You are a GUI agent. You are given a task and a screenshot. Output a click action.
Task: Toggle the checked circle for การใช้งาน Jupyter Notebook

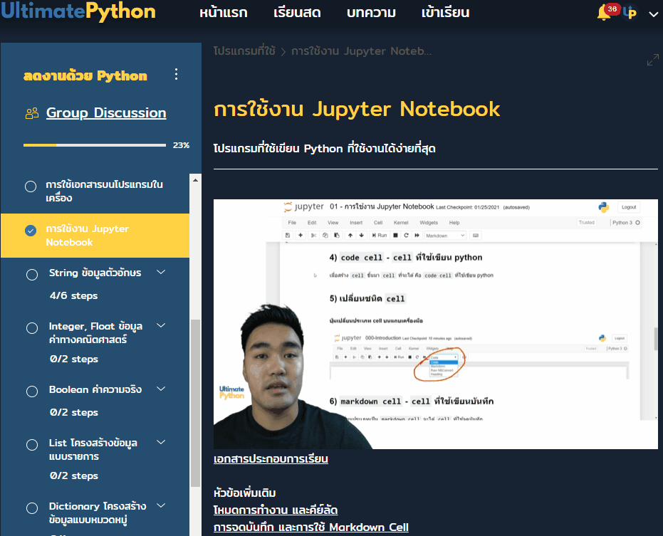point(31,231)
